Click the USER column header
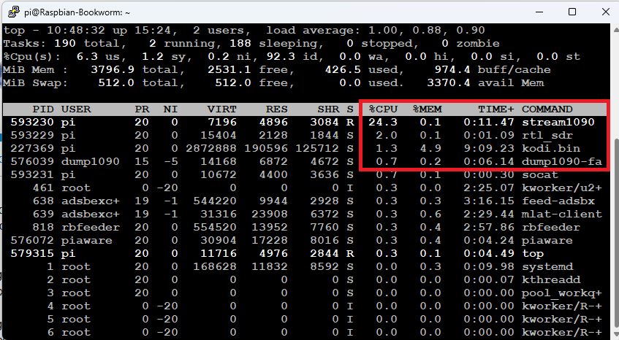The height and width of the screenshot is (340, 619). click(x=76, y=109)
